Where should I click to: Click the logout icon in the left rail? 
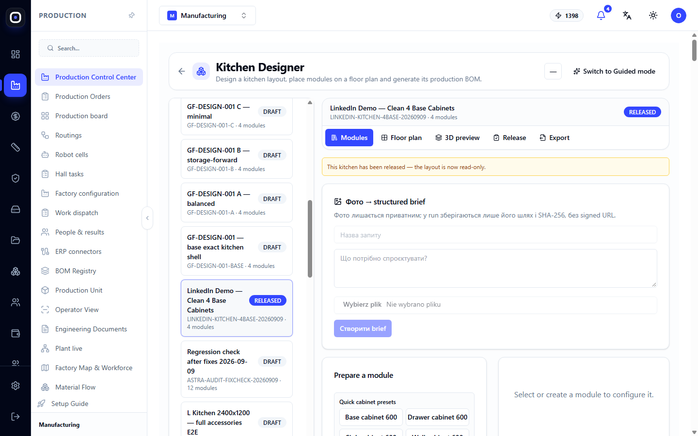[16, 417]
